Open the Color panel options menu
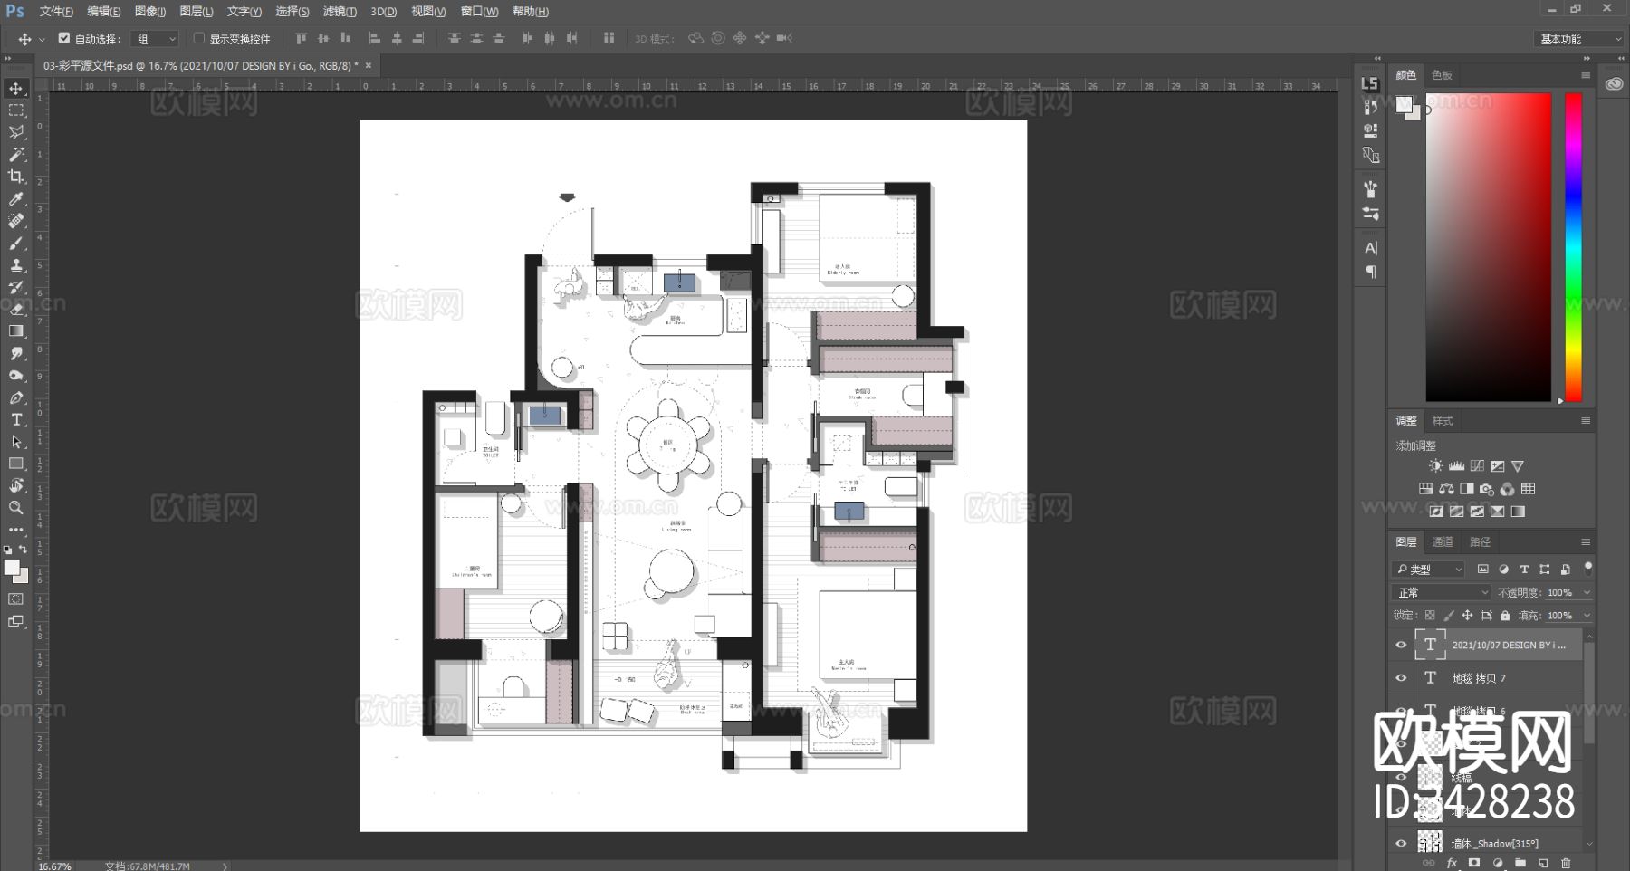1630x871 pixels. coord(1586,75)
